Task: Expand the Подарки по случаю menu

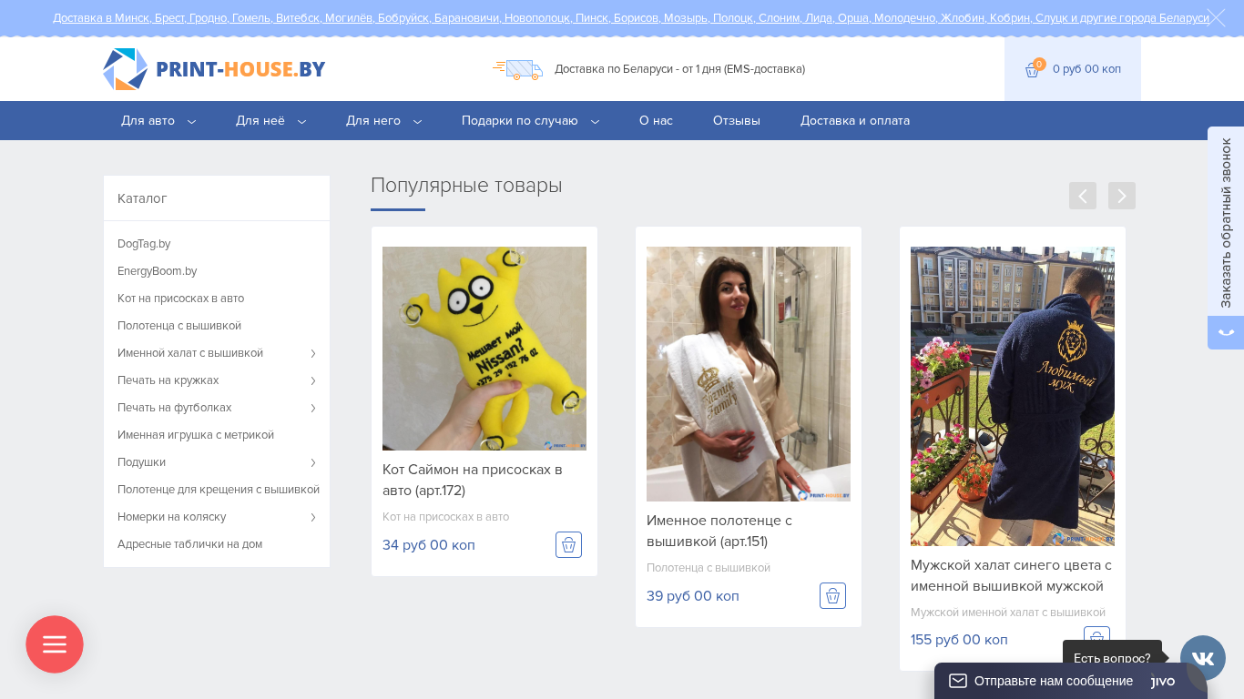Action: coord(531,121)
